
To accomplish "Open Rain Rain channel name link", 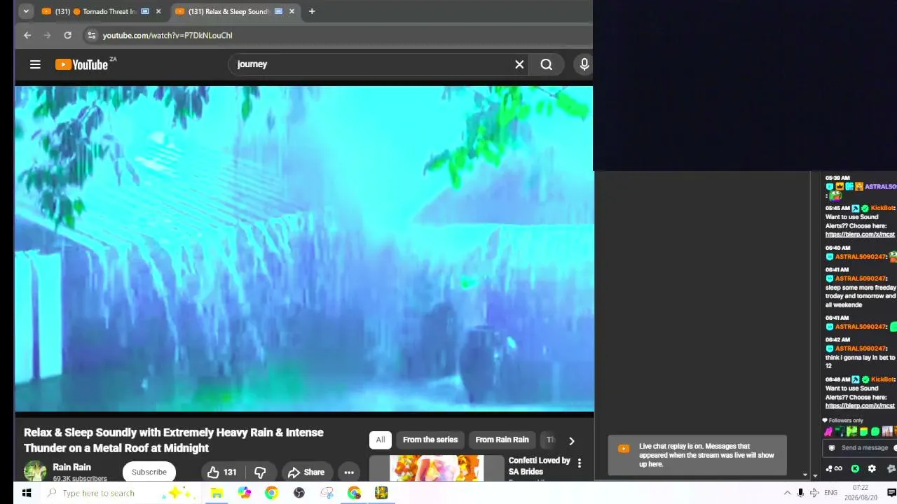I will (72, 467).
